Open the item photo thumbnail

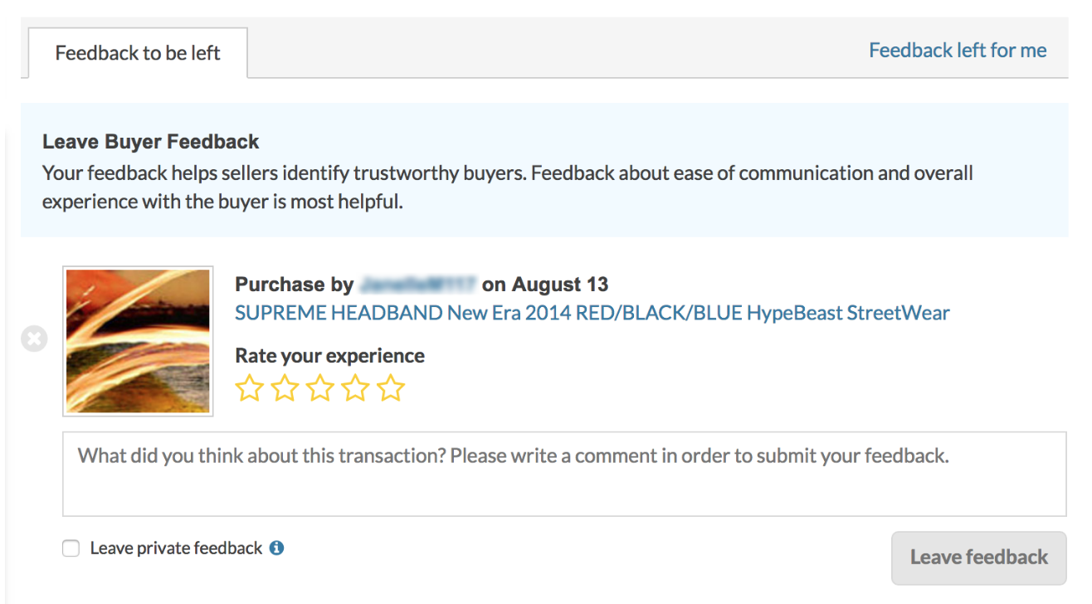coord(138,341)
